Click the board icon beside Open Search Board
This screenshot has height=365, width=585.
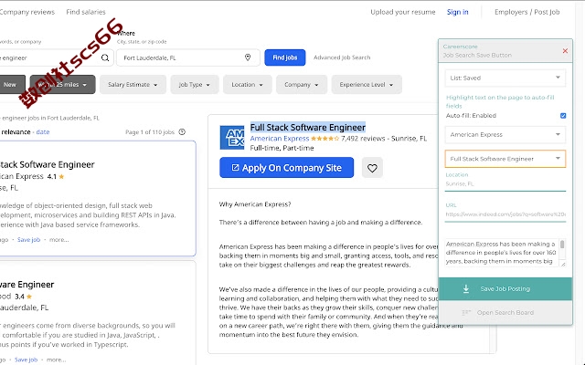466,312
